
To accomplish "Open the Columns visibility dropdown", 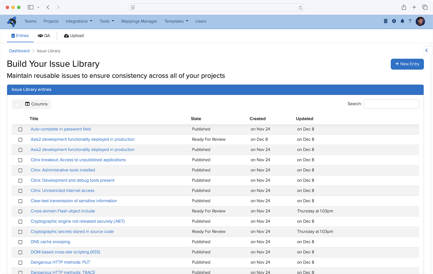I will pos(36,104).
